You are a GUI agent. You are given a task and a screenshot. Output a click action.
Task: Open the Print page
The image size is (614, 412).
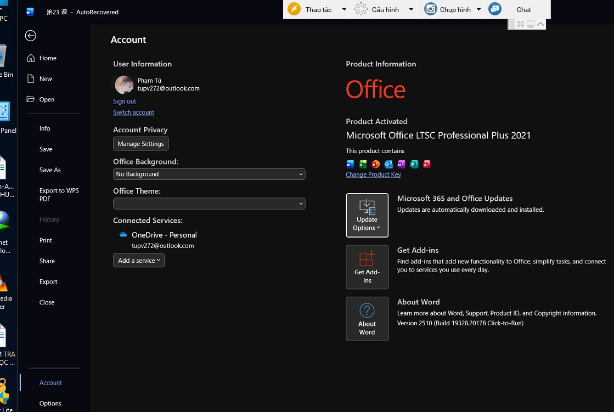click(46, 240)
